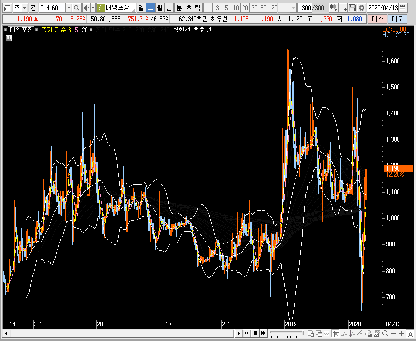Click the trend line chart icon
416x341 pixels.
click(344, 334)
